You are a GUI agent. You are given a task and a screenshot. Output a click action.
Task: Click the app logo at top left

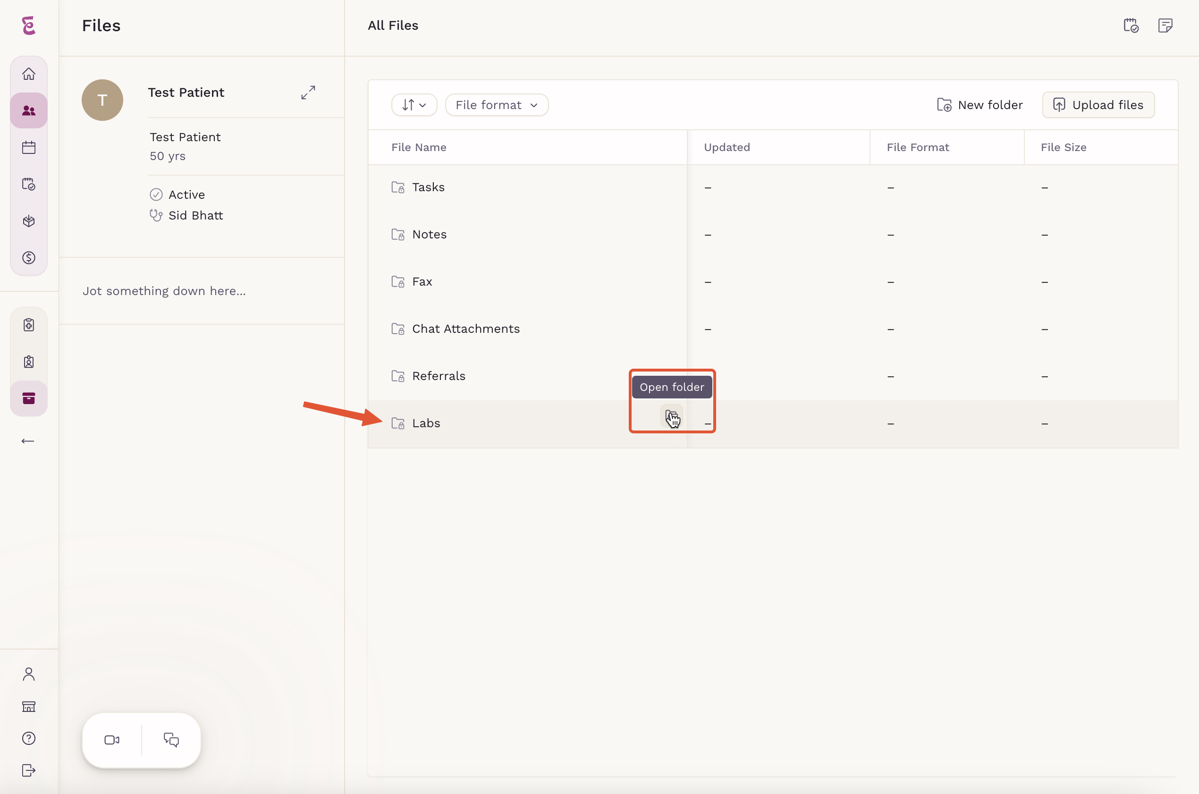tap(29, 25)
